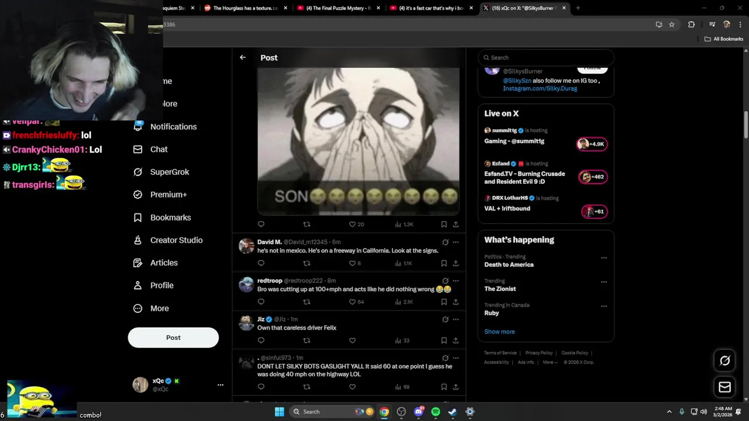This screenshot has width=749, height=421.
Task: Repost the SON meme post
Action: [307, 224]
